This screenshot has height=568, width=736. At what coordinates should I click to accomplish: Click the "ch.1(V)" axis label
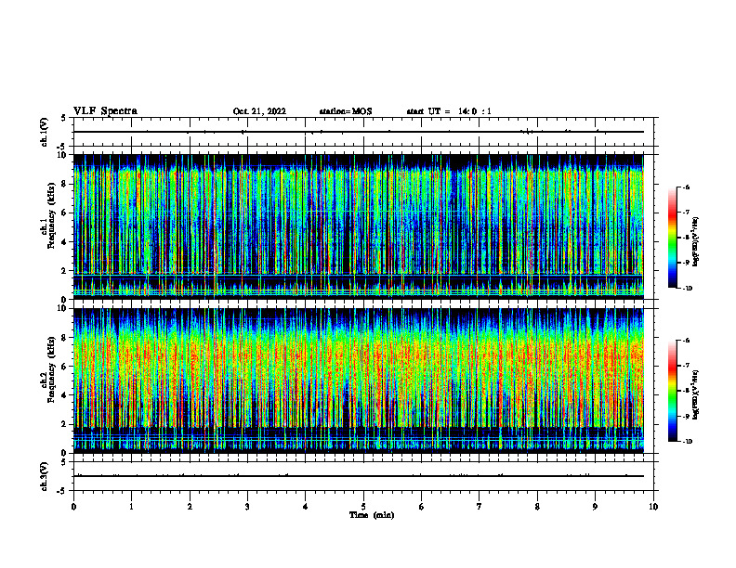(45, 132)
